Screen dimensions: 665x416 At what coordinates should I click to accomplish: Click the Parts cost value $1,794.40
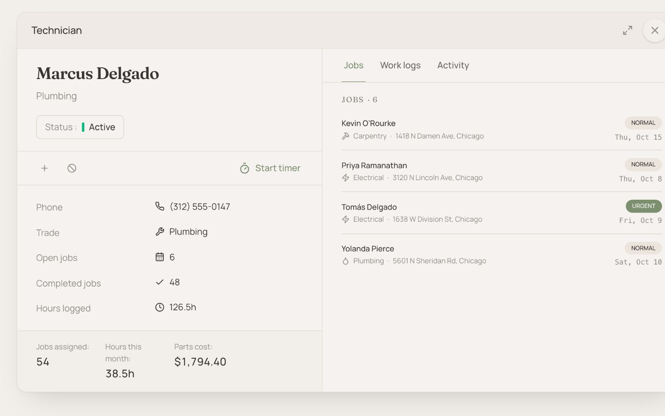[200, 362]
